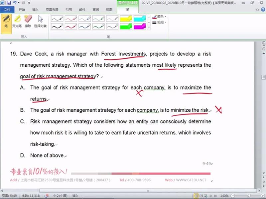The width and height of the screenshot is (266, 199).
Task: Select the Eraser (擦除) tool
Action: [x=28, y=21]
